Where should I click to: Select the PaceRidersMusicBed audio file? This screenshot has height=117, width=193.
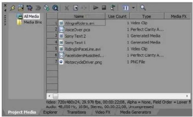tap(84, 55)
